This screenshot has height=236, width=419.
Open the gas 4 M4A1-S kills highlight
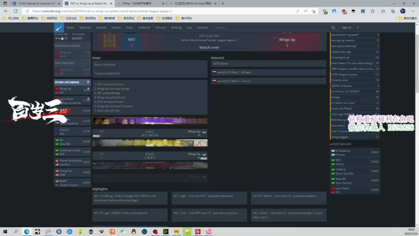130,215
